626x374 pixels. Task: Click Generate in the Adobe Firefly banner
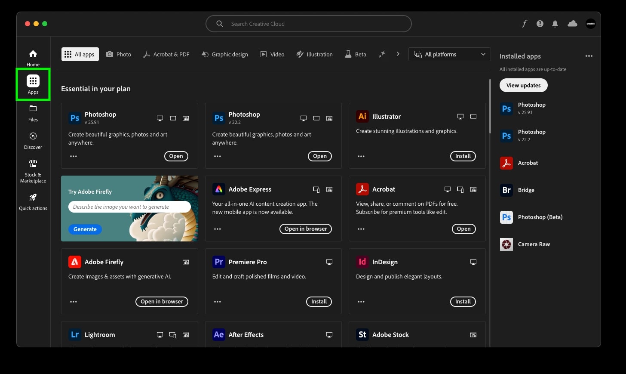point(85,229)
